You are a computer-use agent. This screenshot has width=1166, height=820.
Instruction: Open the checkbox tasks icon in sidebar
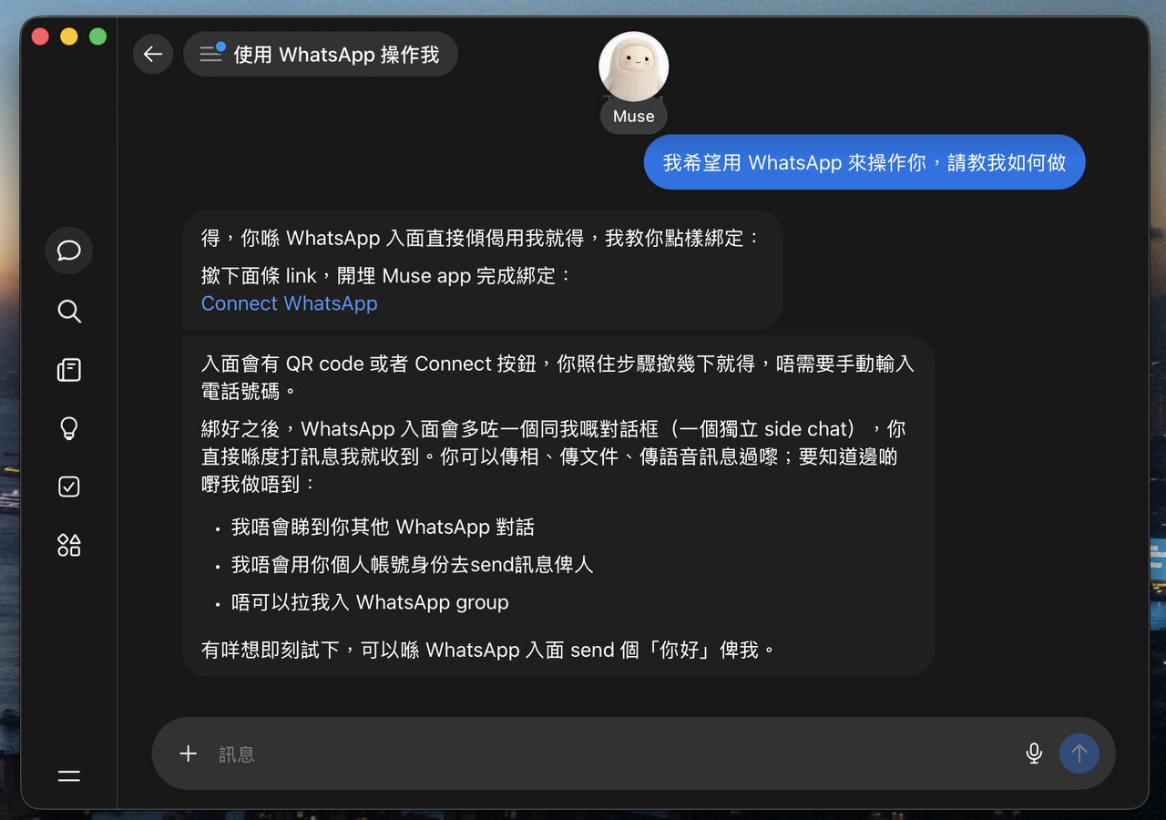pyautogui.click(x=69, y=487)
